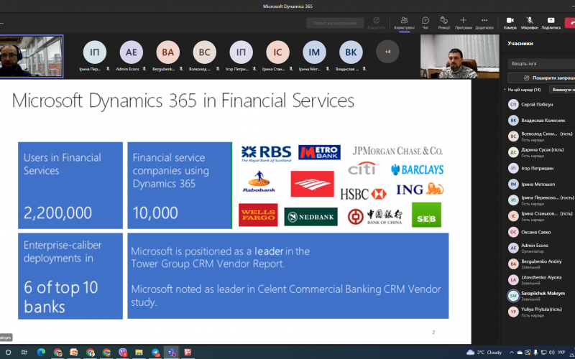Open the Програми apps button
575x359 pixels.
coord(463,23)
